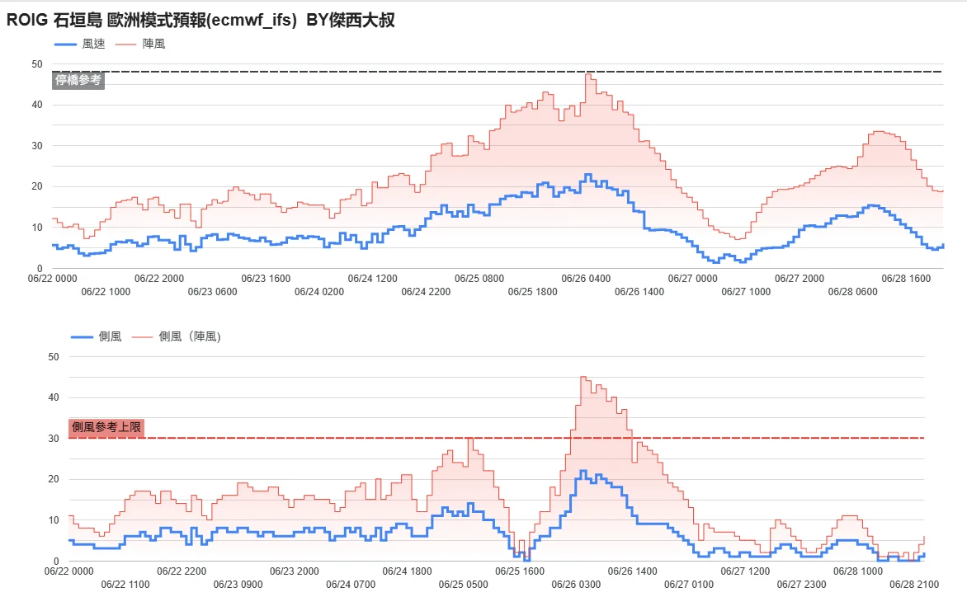Click upper chart x-axis label 06/22 2000
Viewport: 967px width, 597px height.
point(159,279)
